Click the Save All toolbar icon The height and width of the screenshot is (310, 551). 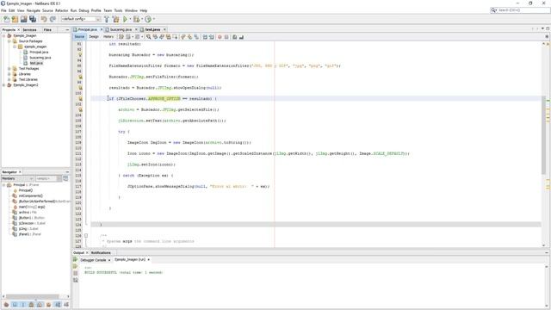pyautogui.click(x=33, y=19)
